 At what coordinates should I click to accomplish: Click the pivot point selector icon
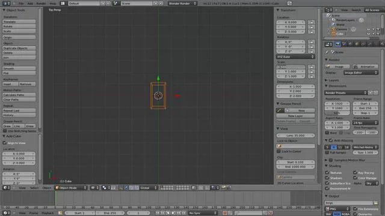tap(104, 188)
